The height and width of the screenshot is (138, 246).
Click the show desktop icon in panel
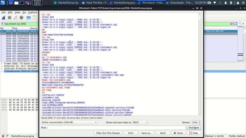click(x=11, y=3)
